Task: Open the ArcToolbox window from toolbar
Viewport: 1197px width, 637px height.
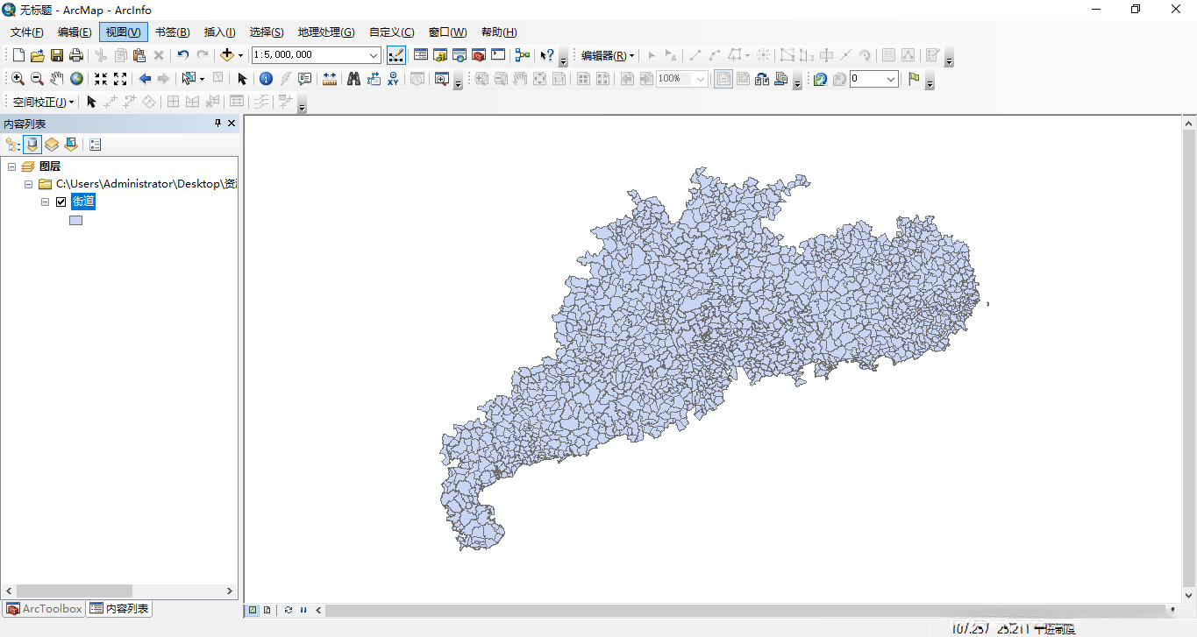Action: (x=479, y=55)
